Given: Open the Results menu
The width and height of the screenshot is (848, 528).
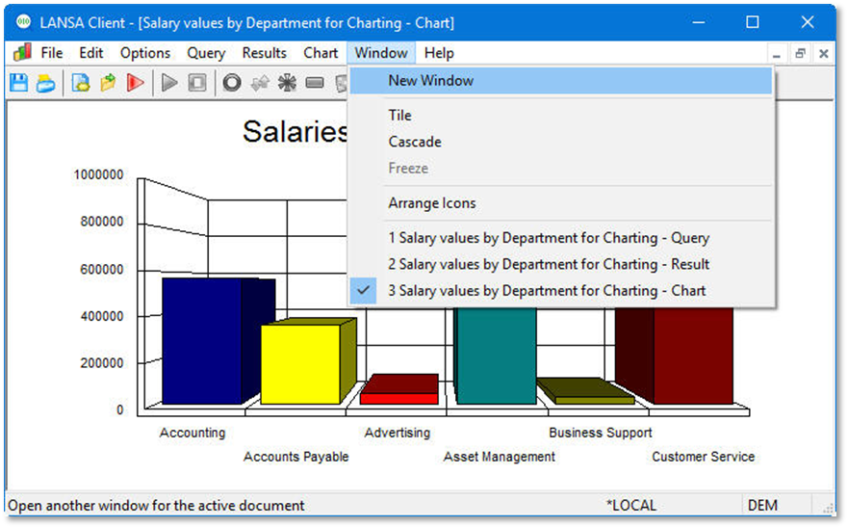Looking at the screenshot, I should coord(264,53).
